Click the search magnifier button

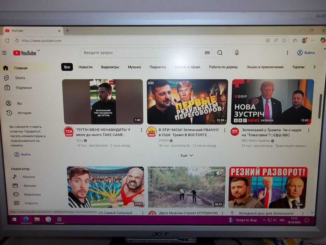(x=220, y=53)
